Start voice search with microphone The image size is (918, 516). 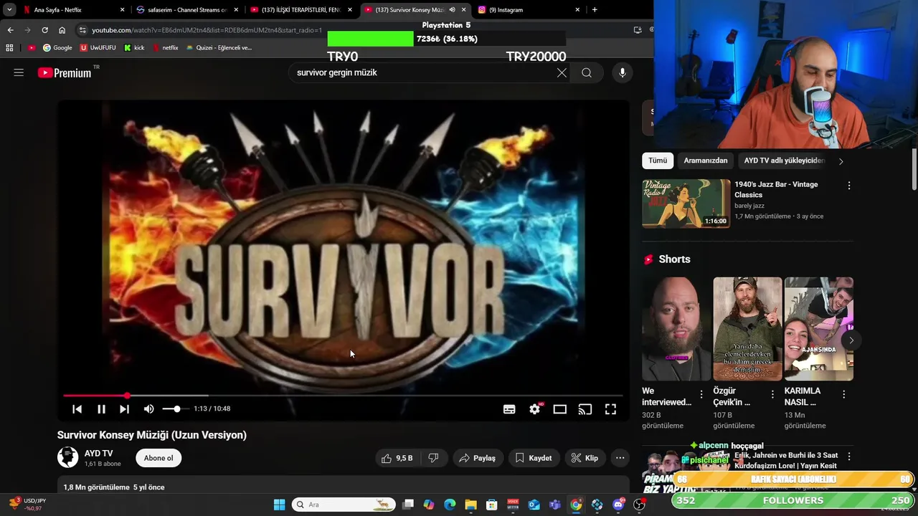coord(623,72)
